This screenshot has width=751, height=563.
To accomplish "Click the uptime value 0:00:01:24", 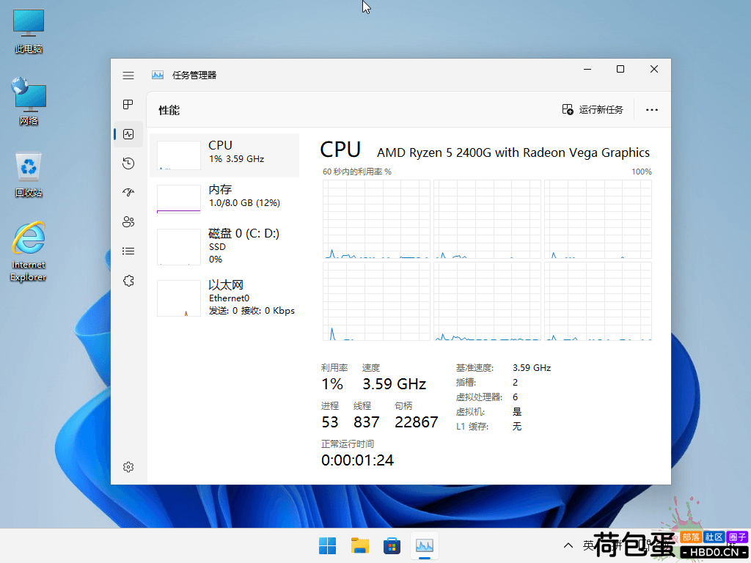I will [357, 460].
